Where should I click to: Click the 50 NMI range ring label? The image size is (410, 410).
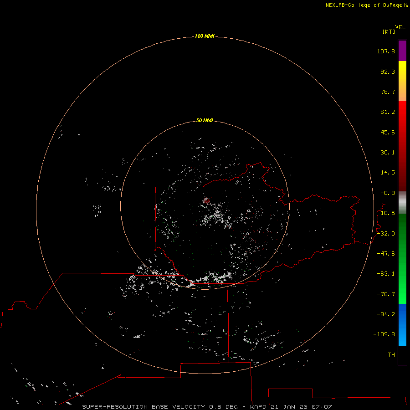(x=205, y=121)
